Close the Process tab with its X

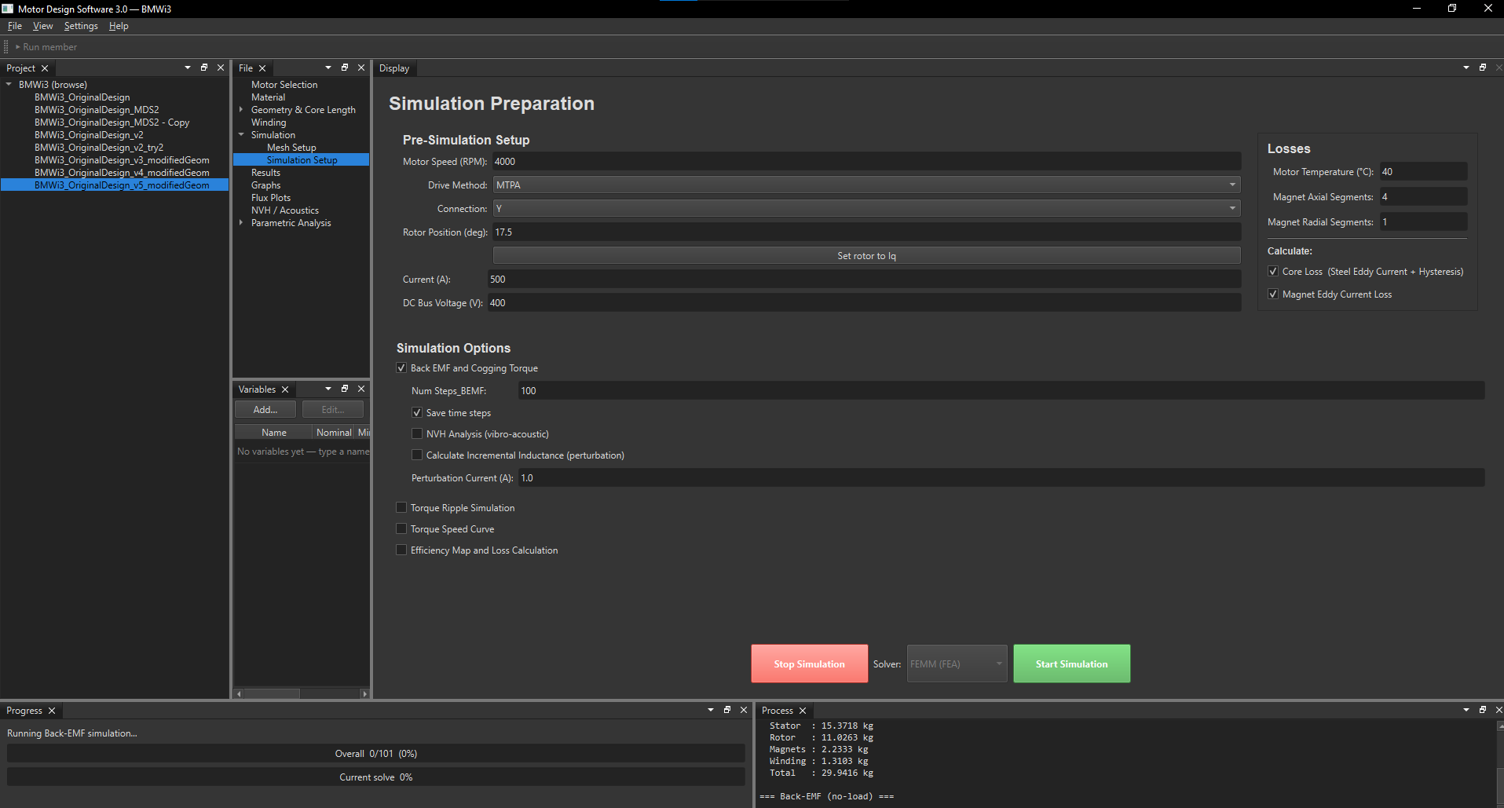[x=803, y=711]
